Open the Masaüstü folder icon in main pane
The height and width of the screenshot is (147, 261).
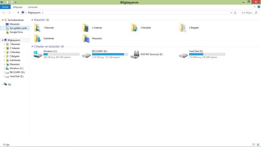(86, 39)
